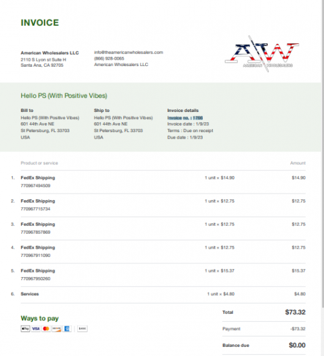
Task: Click the INVOICE heading
Action: pos(40,23)
